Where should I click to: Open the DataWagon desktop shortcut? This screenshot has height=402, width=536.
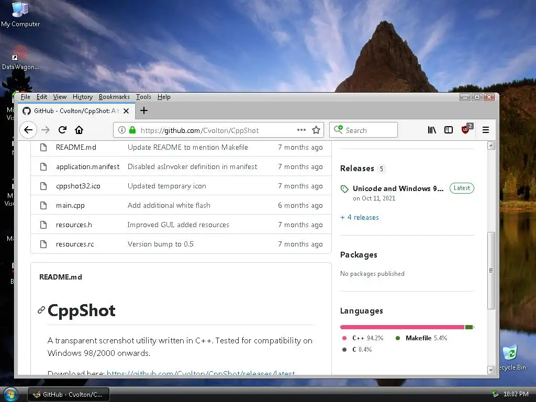coord(20,58)
